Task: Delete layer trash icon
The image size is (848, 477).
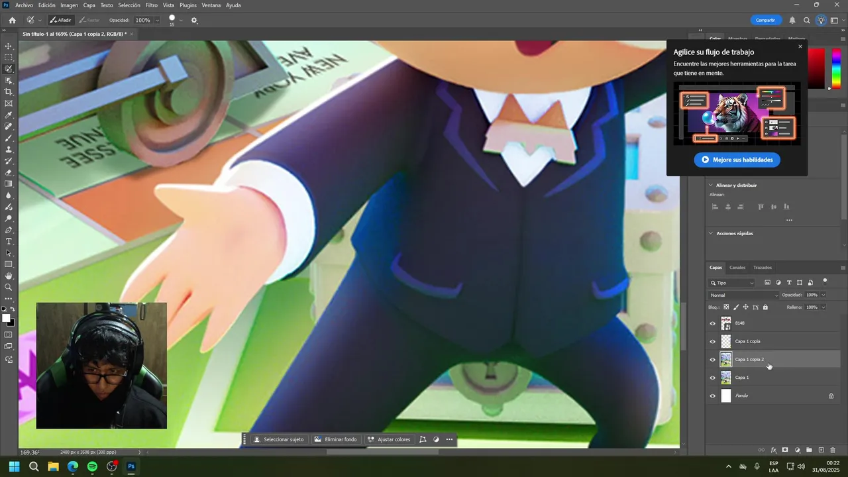Action: [x=833, y=450]
